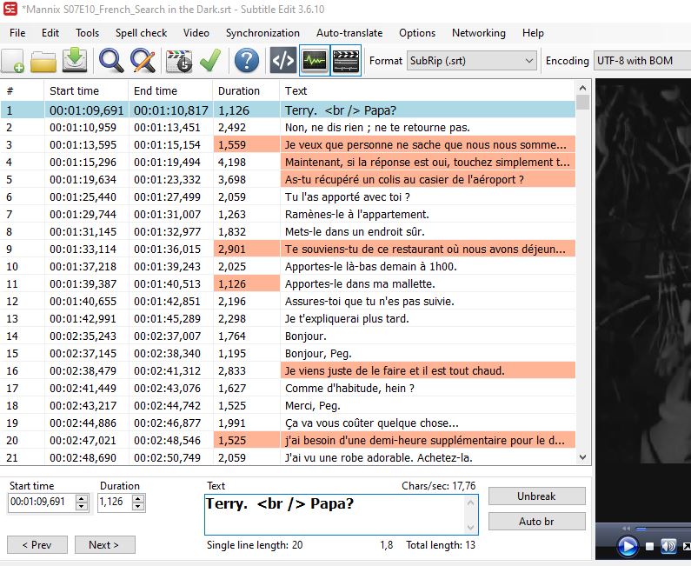The image size is (691, 566).
Task: Sort by Start time column header
Action: click(x=86, y=90)
